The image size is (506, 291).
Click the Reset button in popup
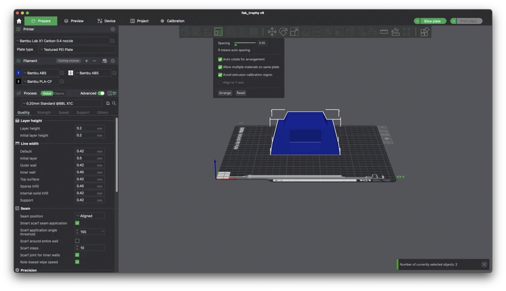pyautogui.click(x=241, y=93)
